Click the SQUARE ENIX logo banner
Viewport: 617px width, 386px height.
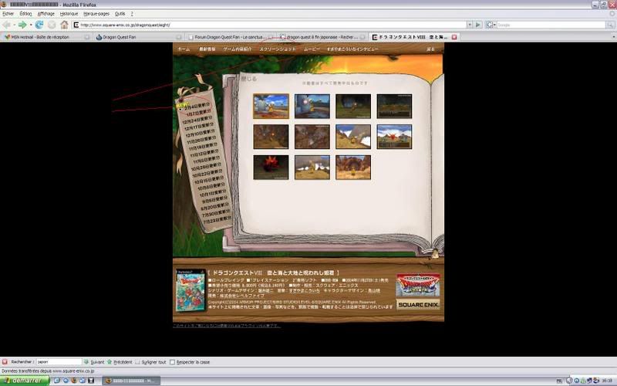pos(418,304)
